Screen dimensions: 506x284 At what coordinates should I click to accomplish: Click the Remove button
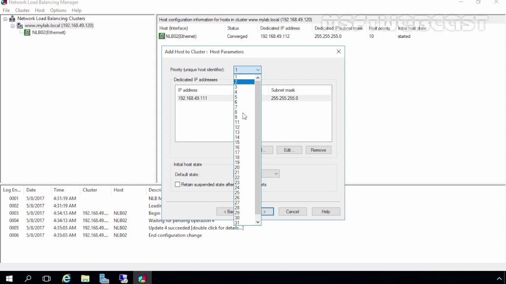[318, 150]
